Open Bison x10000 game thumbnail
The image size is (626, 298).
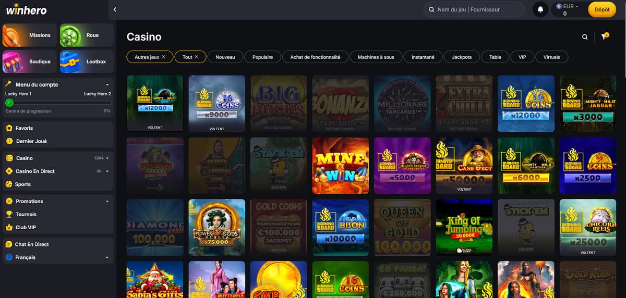(340, 227)
